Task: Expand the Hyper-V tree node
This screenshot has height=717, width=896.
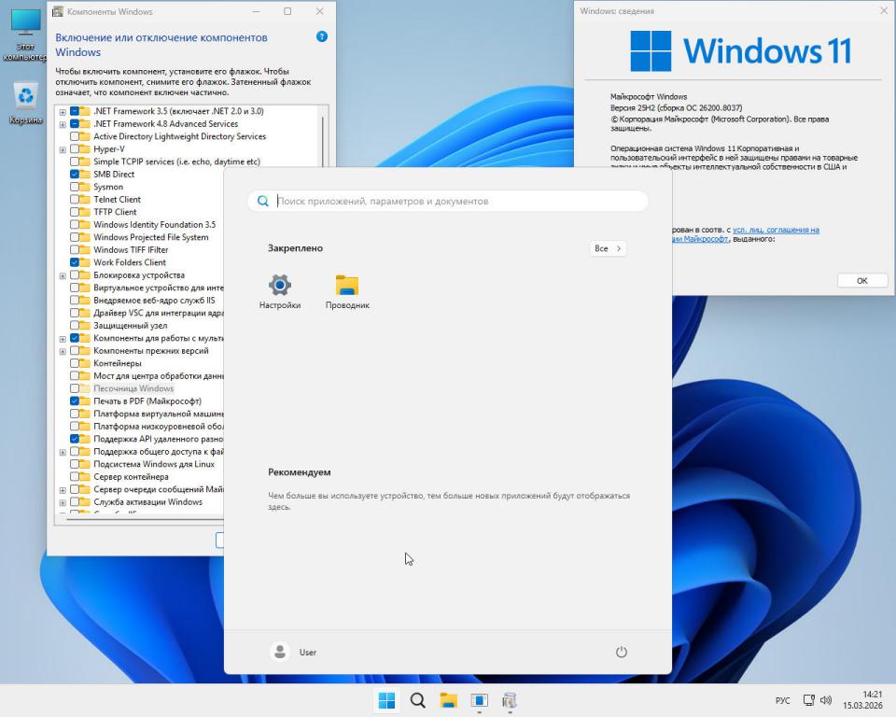Action: [x=63, y=149]
